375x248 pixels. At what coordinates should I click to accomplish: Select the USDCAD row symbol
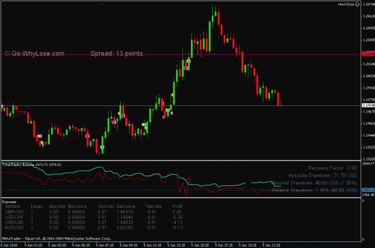pyautogui.click(x=14, y=222)
